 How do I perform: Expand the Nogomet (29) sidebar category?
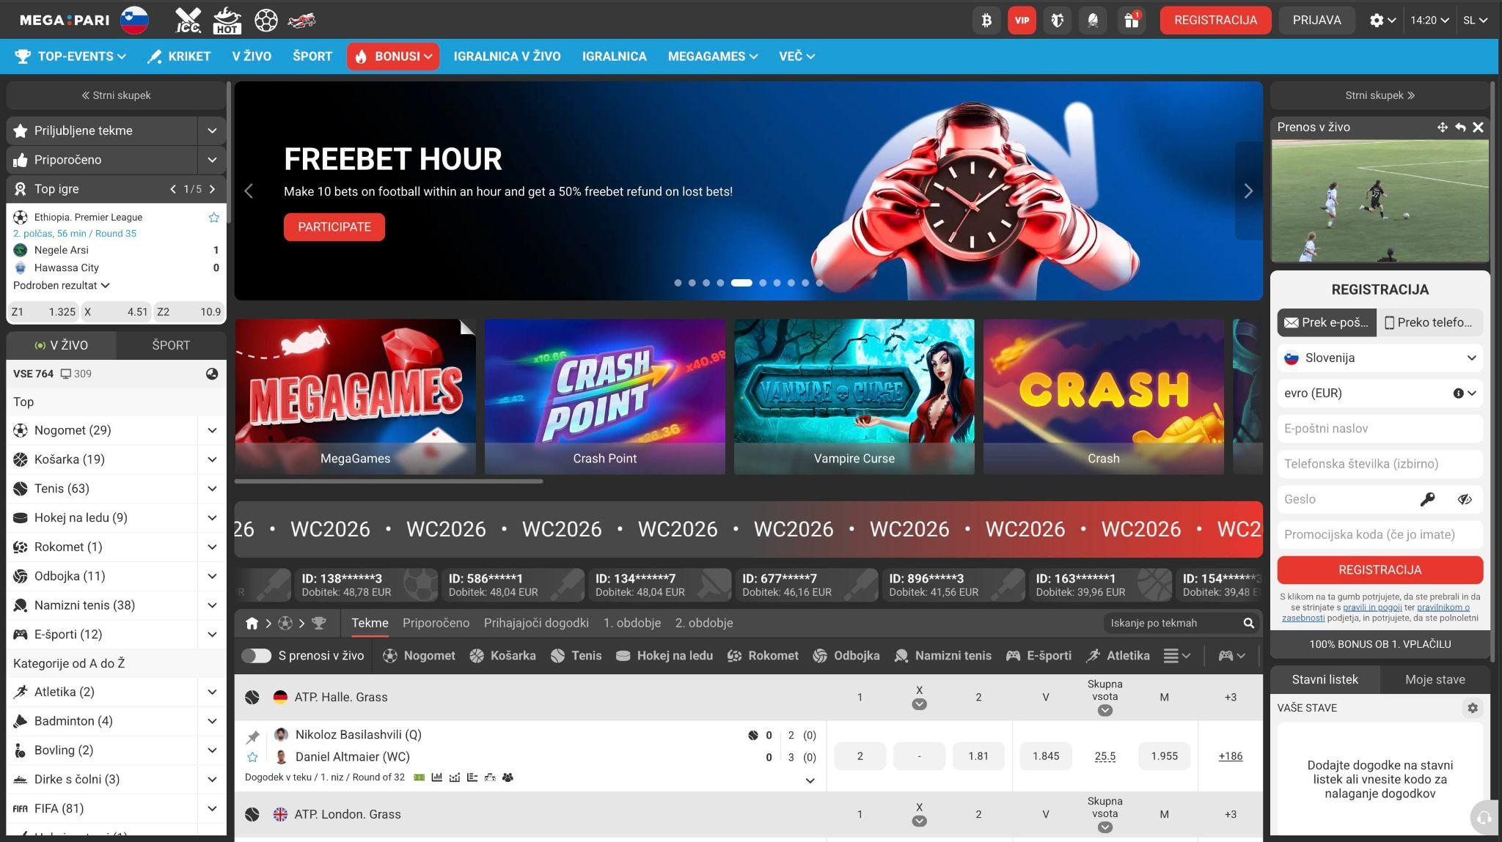212,430
